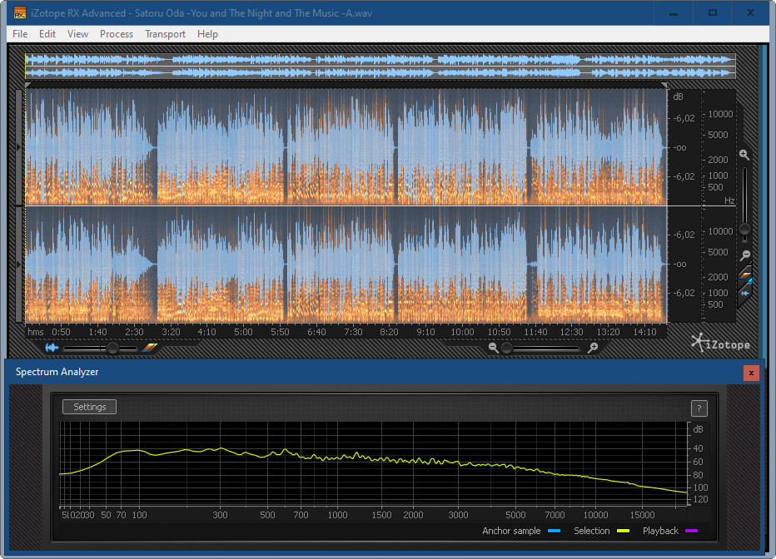Open the Process menu
The width and height of the screenshot is (776, 559).
[x=116, y=34]
